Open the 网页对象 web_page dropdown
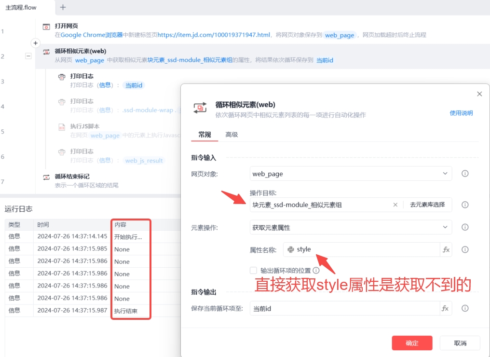Image resolution: width=490 pixels, height=357 pixels. [351, 174]
